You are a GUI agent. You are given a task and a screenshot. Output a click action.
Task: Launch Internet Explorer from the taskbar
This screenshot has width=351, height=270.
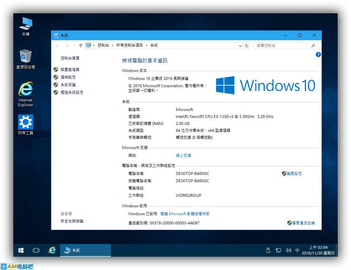pos(52,250)
